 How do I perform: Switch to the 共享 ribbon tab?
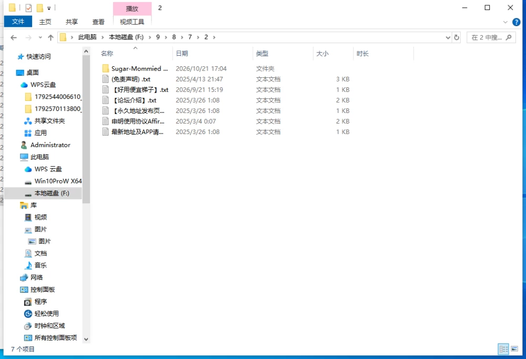(72, 22)
